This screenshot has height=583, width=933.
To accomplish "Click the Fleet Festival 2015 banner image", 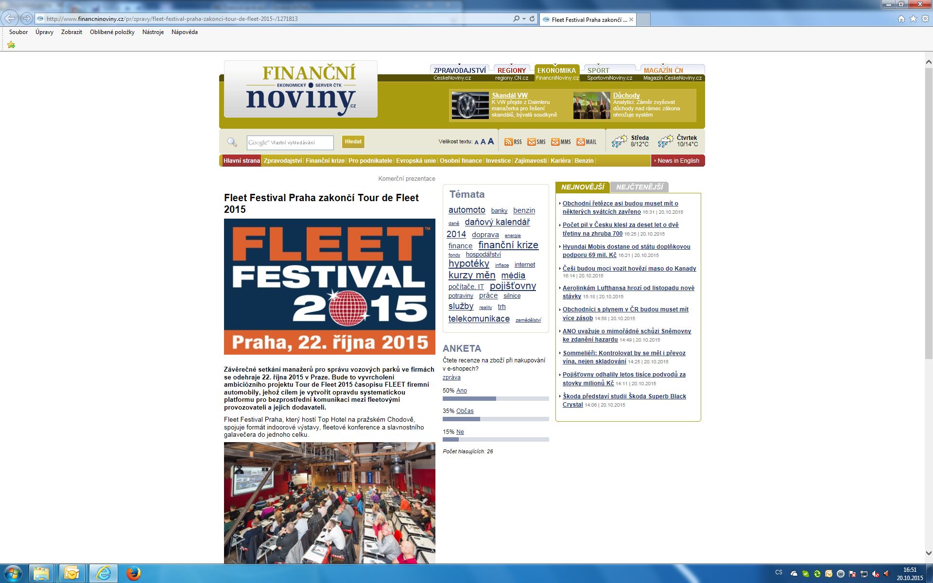I will click(329, 287).
